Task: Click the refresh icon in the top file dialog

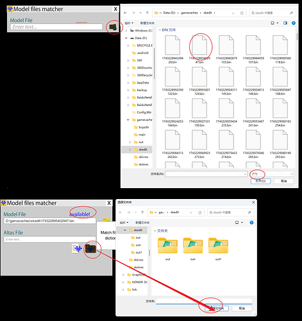Action: click(x=242, y=13)
